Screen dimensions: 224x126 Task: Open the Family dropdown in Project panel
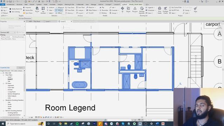187,10
